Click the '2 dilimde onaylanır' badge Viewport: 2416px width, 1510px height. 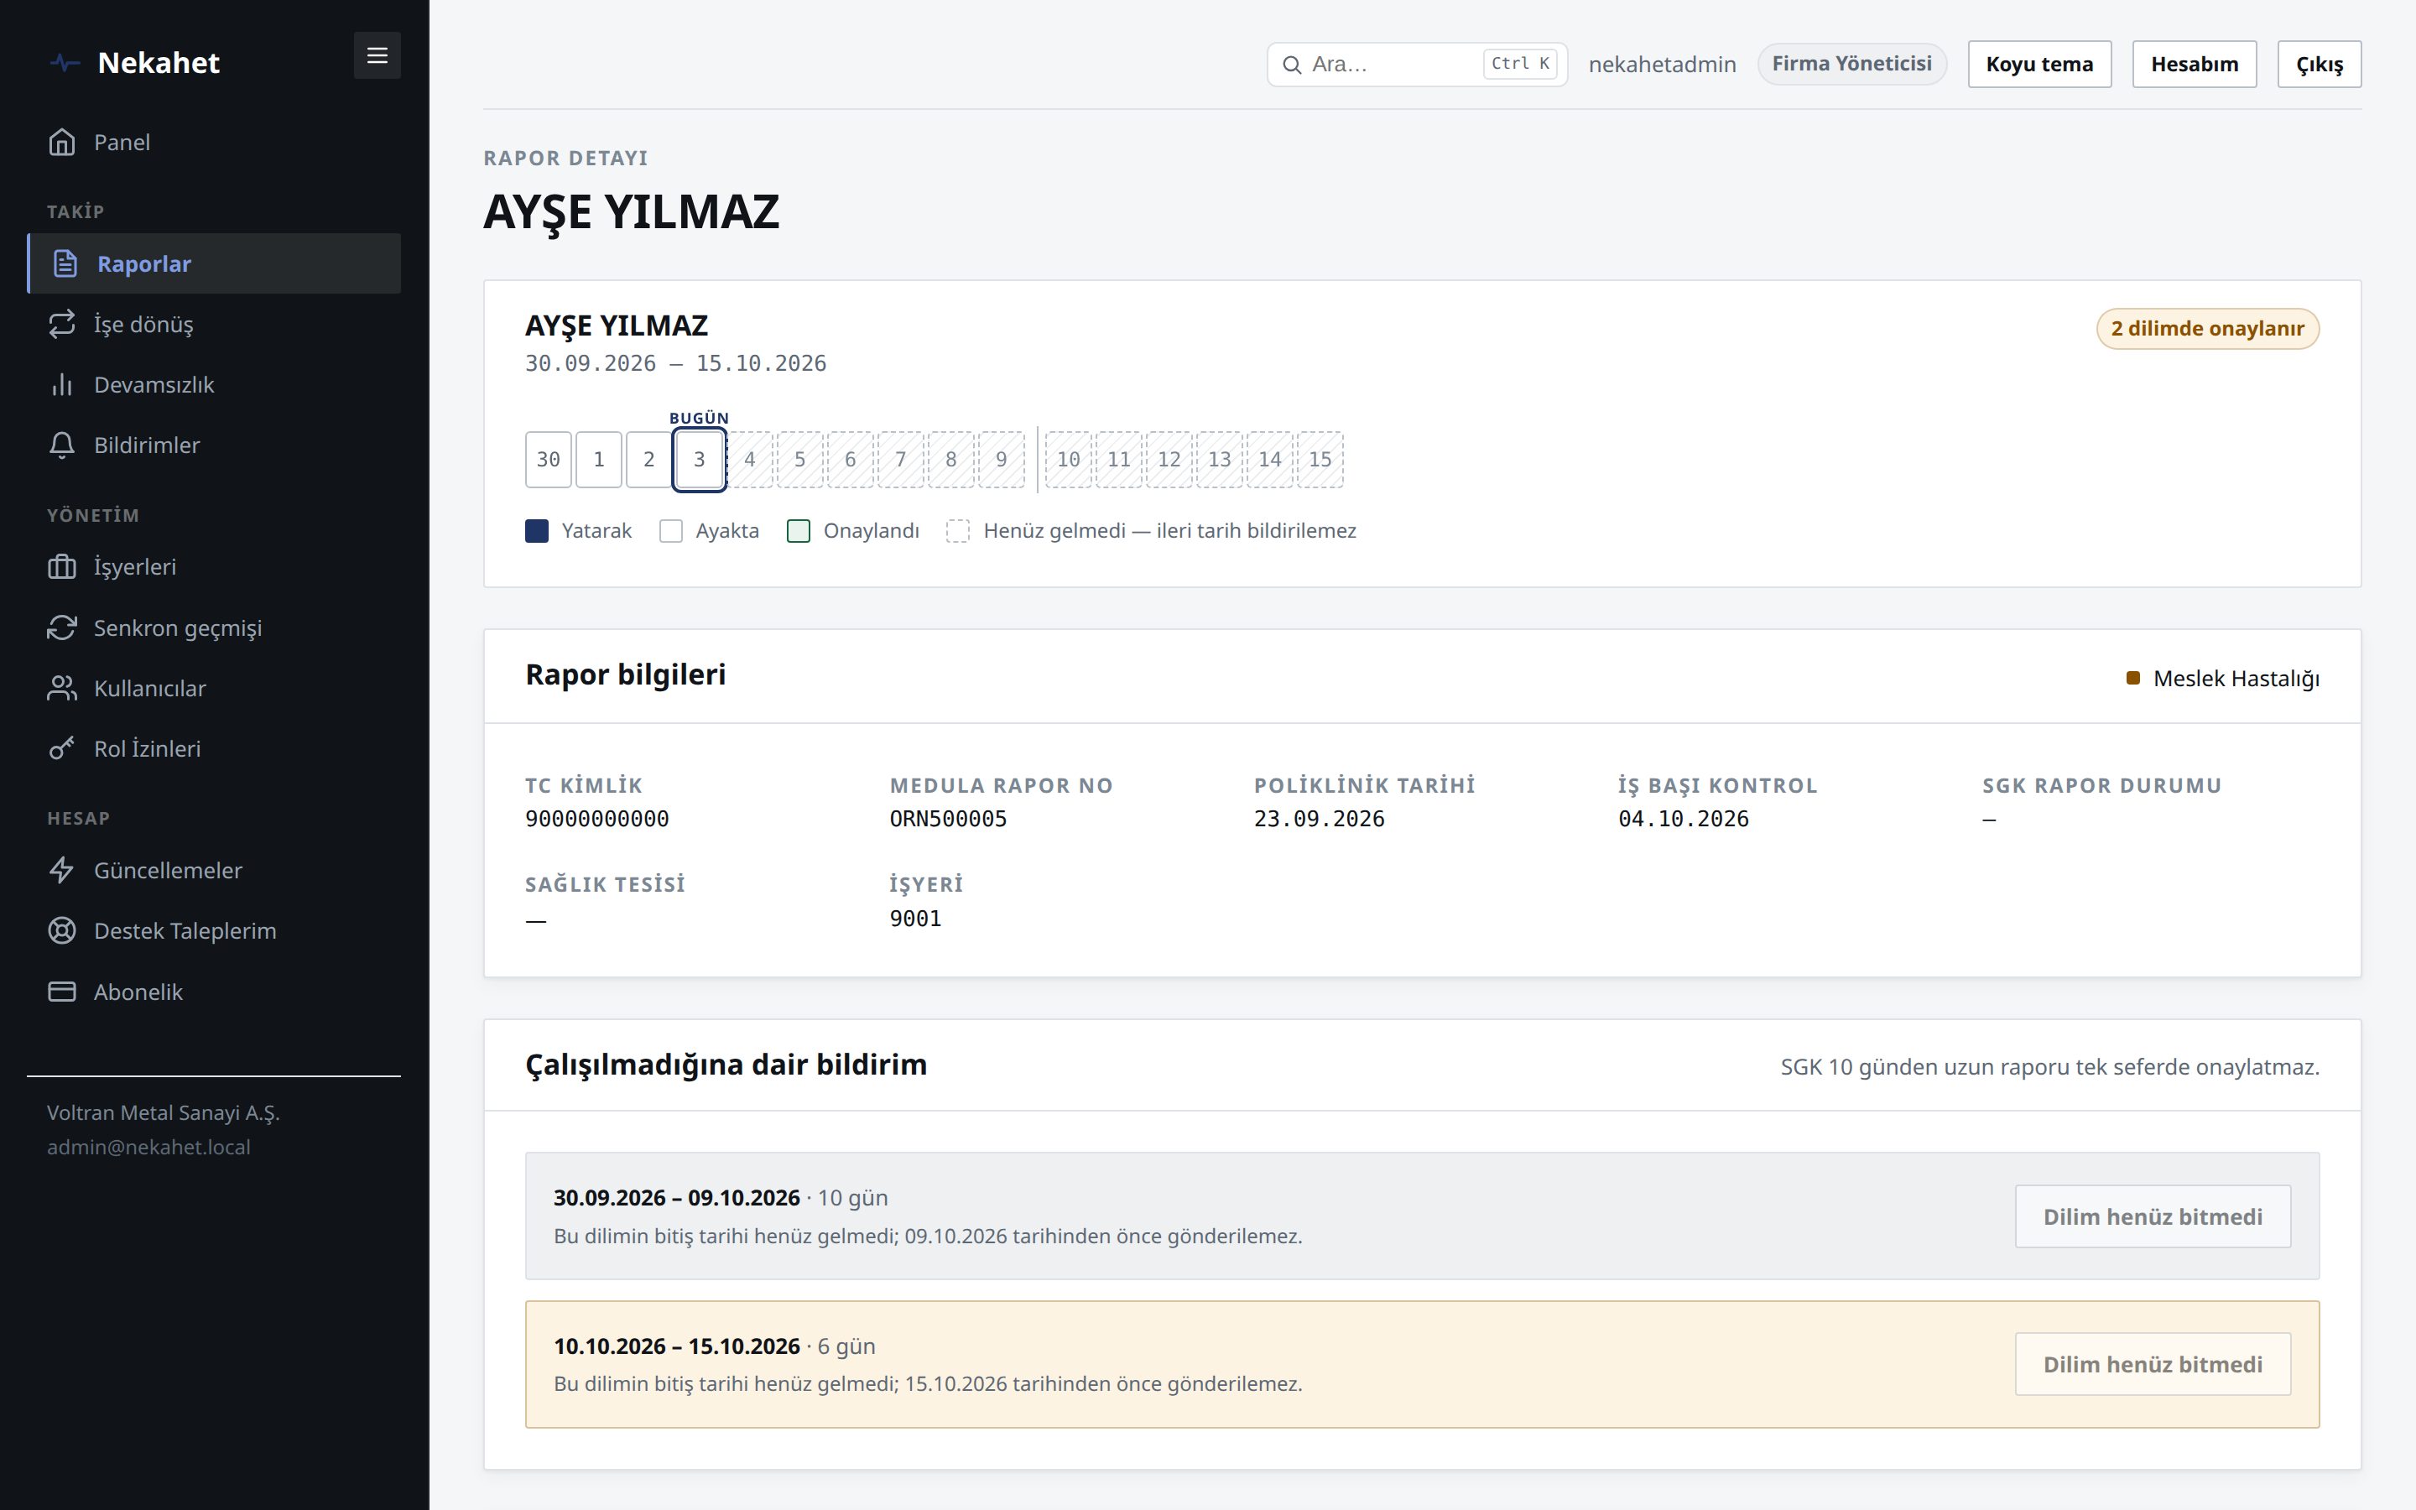coord(2207,329)
